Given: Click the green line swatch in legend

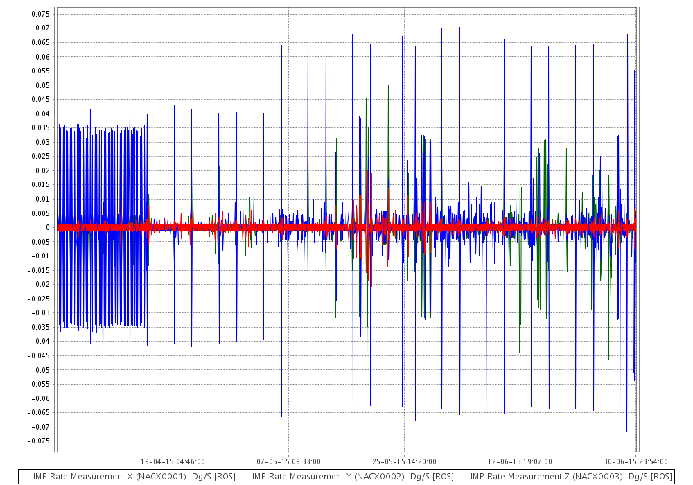Looking at the screenshot, I should 26,477.
